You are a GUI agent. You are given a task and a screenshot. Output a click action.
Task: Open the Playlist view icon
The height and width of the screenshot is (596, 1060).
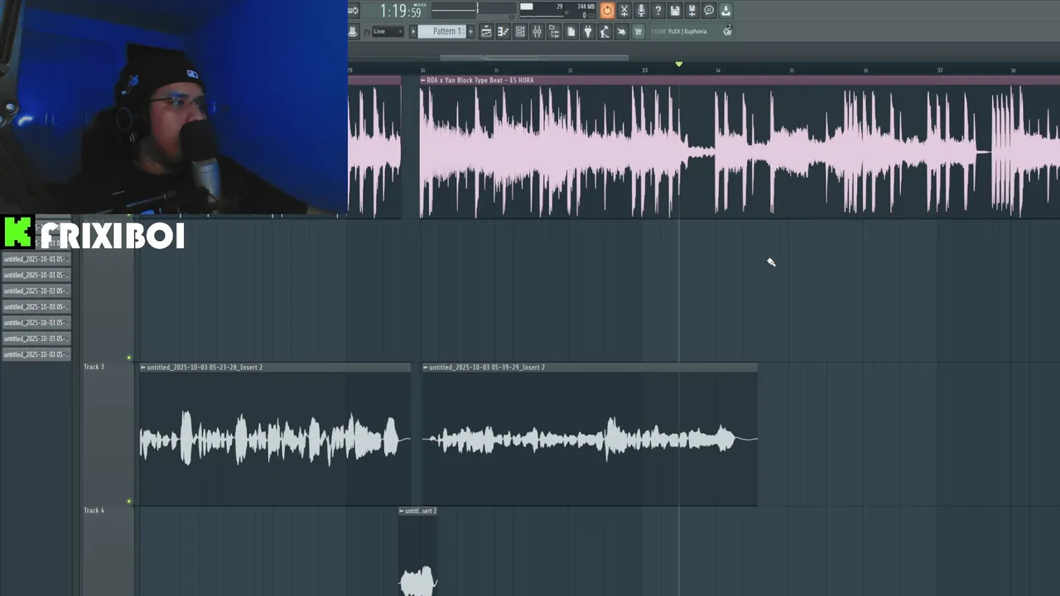pyautogui.click(x=486, y=31)
